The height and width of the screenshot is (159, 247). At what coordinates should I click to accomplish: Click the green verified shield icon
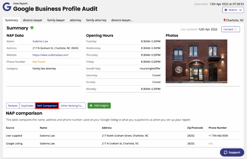coord(32,28)
